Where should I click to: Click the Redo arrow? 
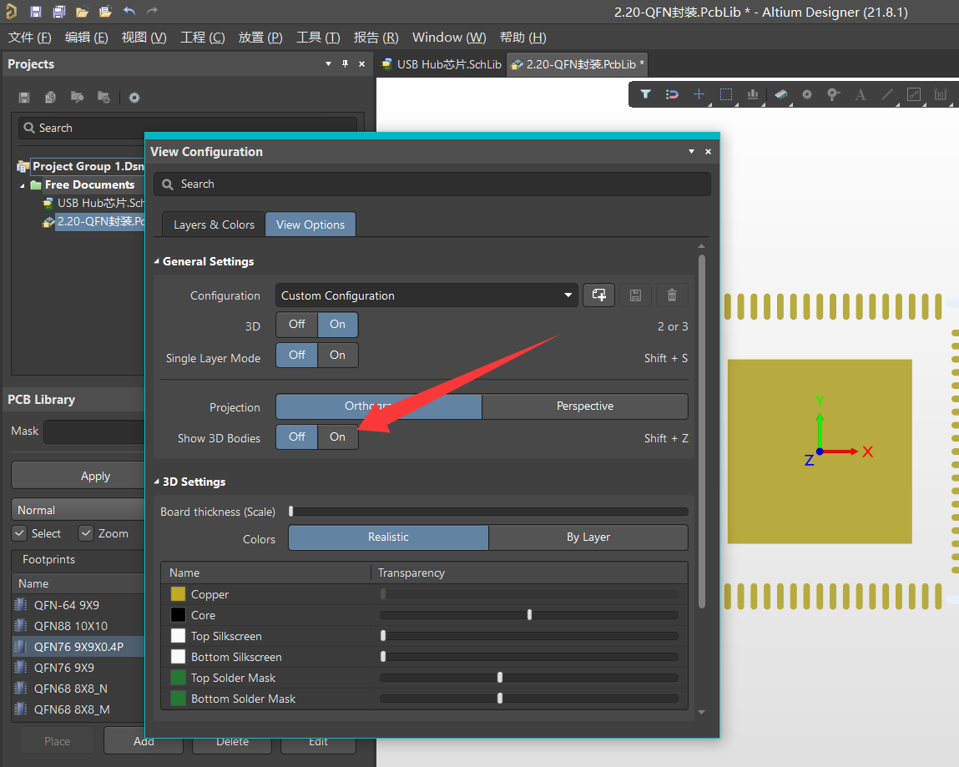coord(152,11)
